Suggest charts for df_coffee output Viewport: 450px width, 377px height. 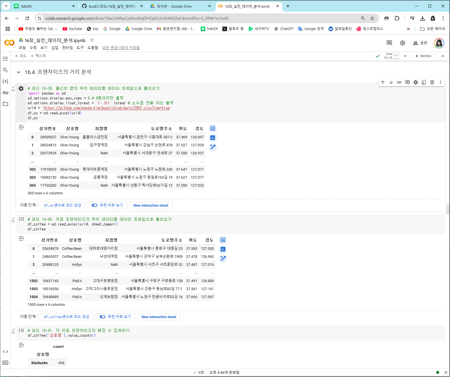[223, 249]
